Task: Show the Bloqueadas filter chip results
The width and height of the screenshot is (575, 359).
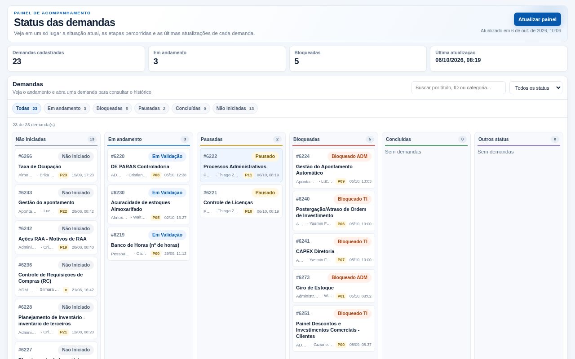Action: [112, 108]
